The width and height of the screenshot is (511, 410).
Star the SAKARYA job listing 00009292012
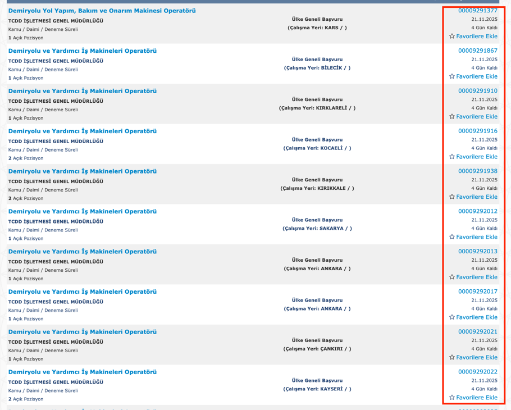(452, 237)
